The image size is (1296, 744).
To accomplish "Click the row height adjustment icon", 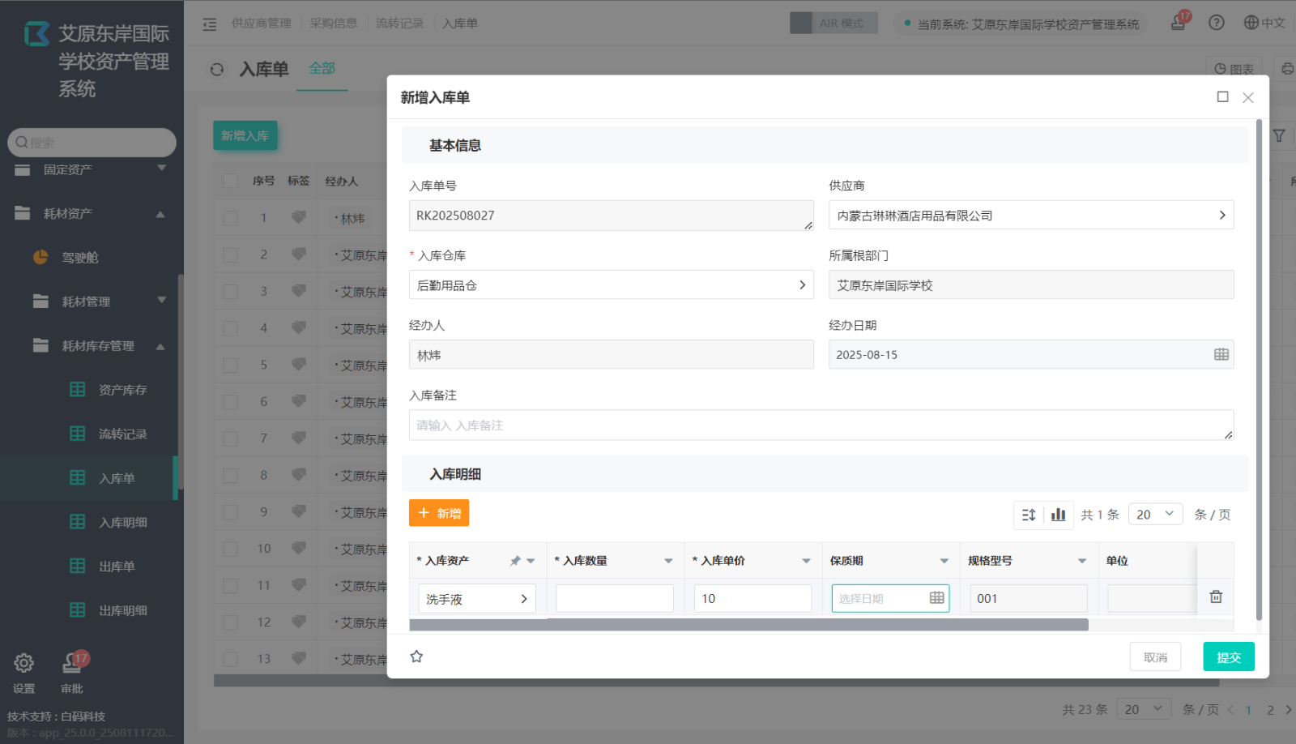I will [1029, 515].
